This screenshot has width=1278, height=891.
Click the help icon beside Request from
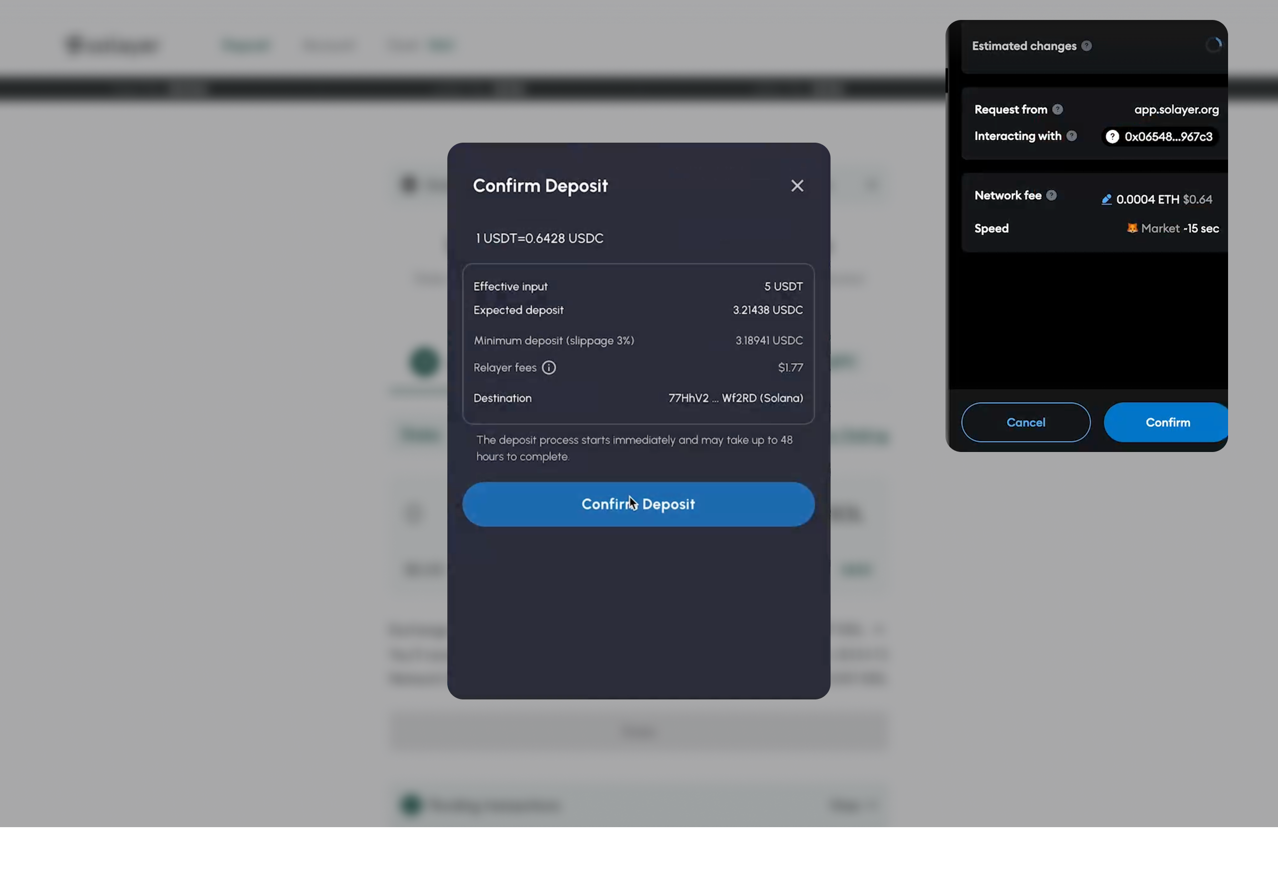pyautogui.click(x=1057, y=110)
